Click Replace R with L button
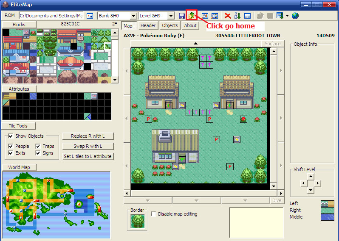The width and height of the screenshot is (339, 241). (88, 136)
